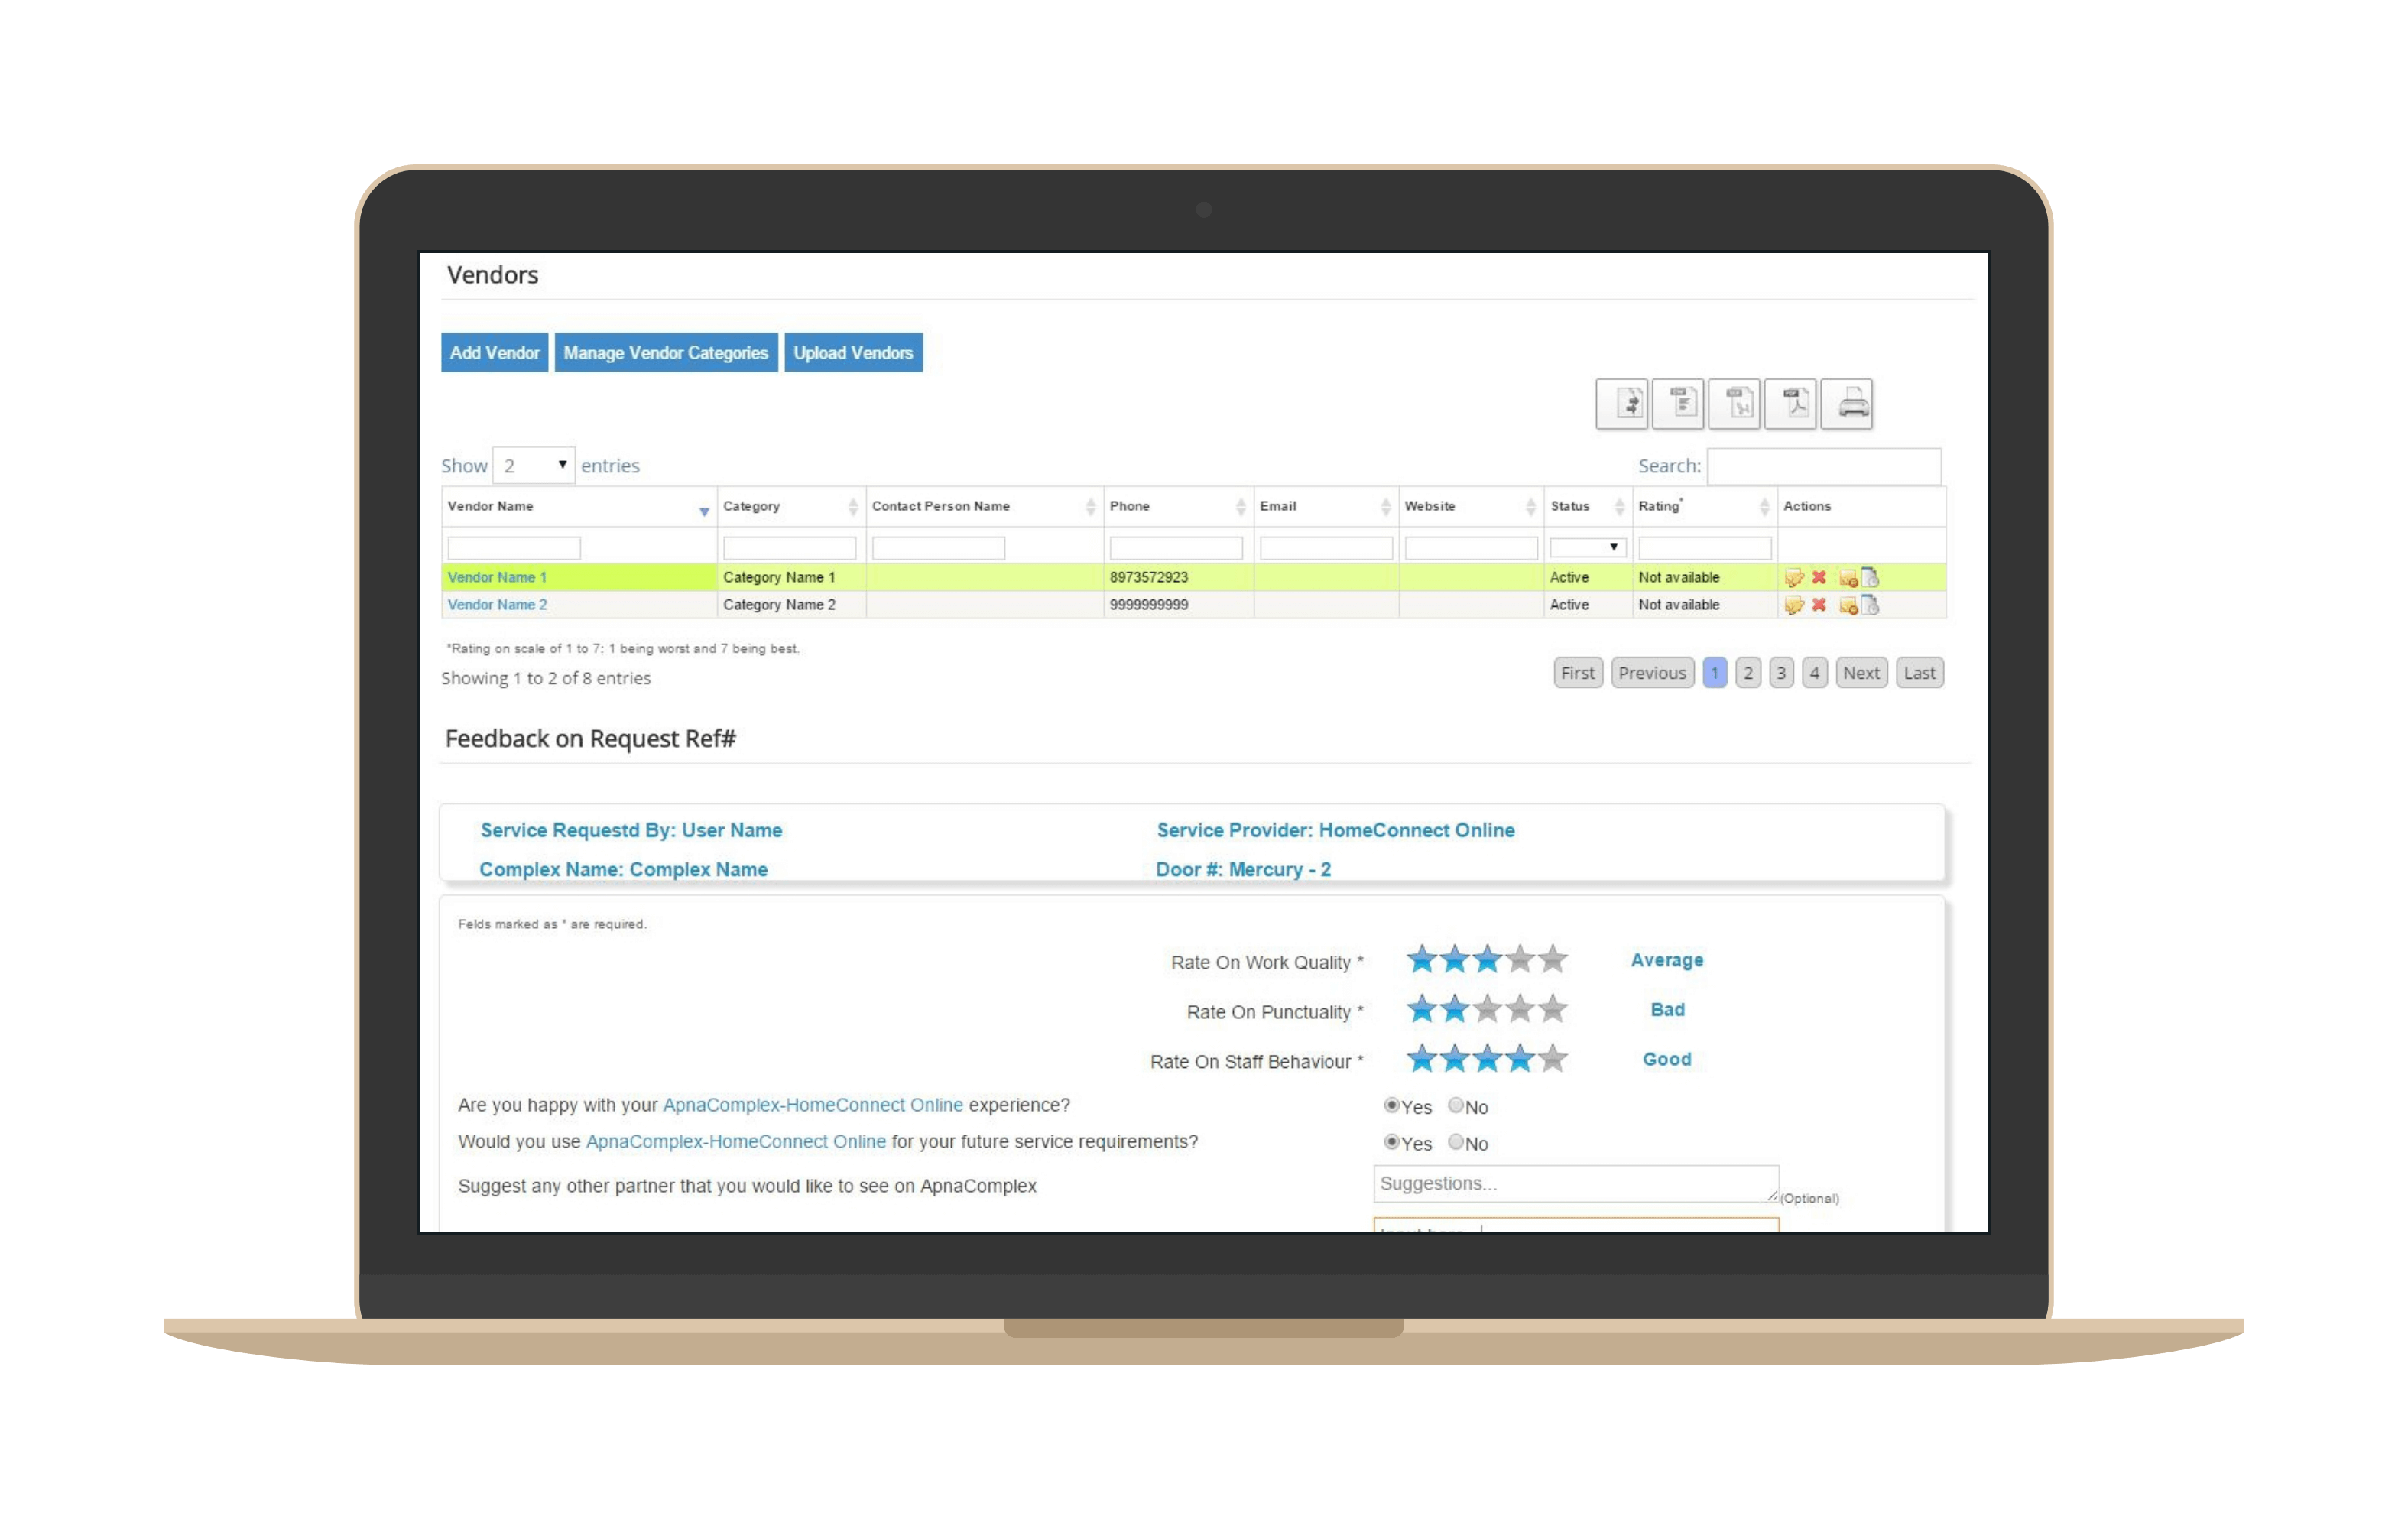Open the Show entries dropdown
This screenshot has width=2408, height=1529.
coord(534,465)
